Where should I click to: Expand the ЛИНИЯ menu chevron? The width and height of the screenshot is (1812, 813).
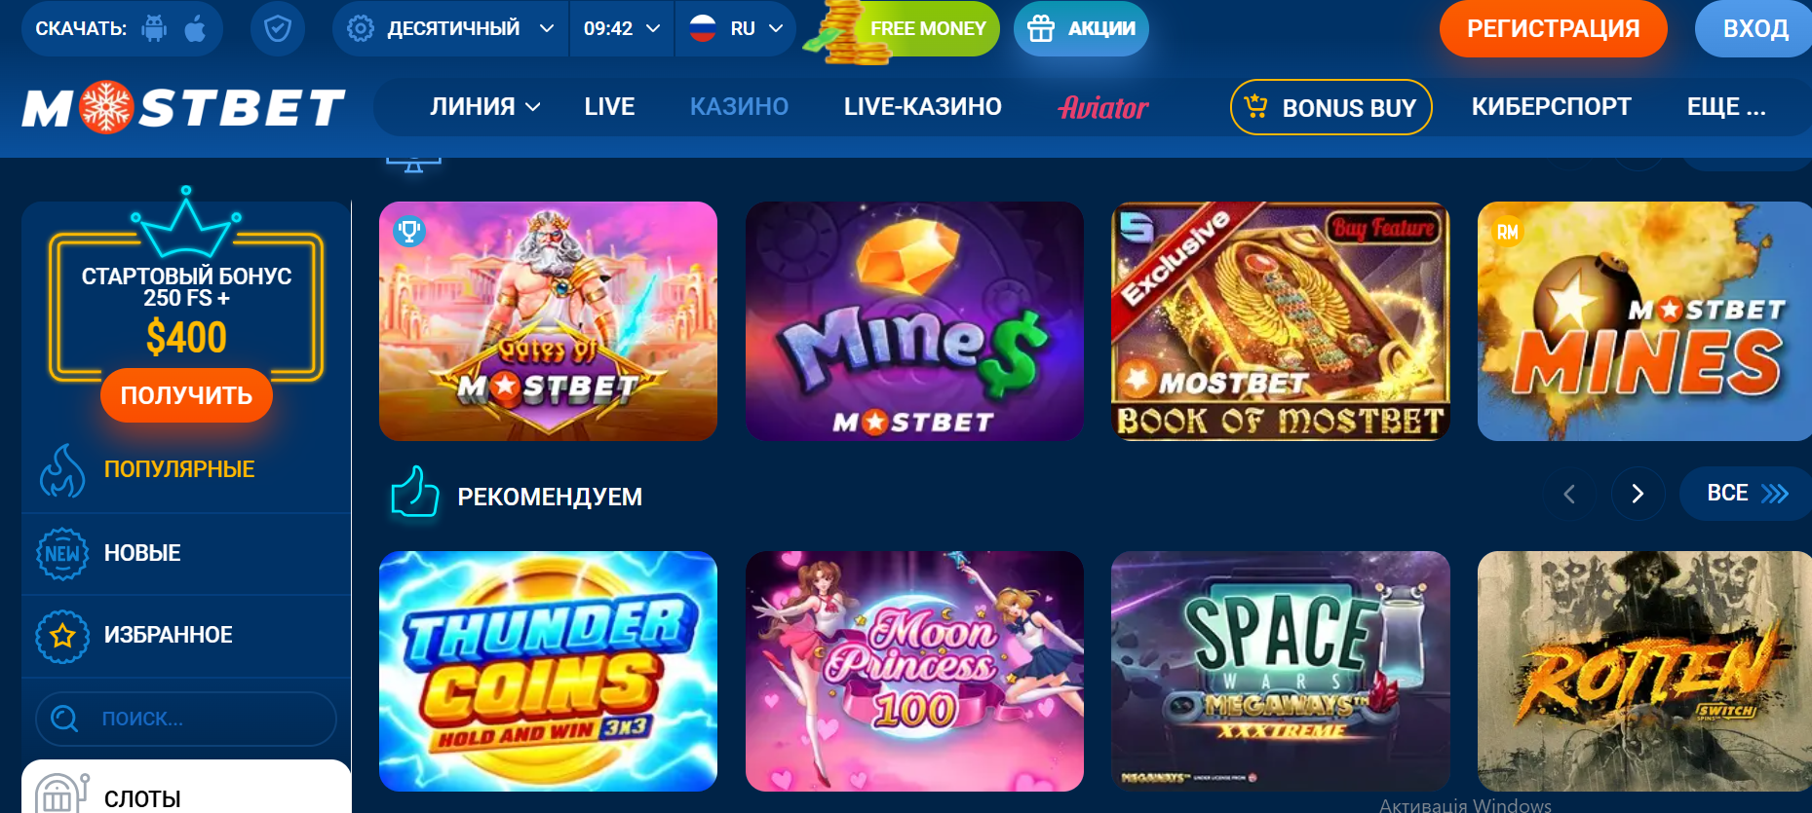tap(533, 107)
